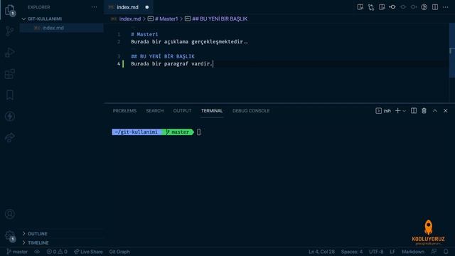Open the Explorer view in activity bar
Screen dimensions: 455x256
[10, 10]
